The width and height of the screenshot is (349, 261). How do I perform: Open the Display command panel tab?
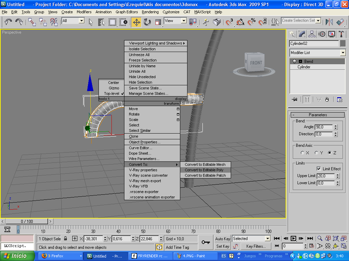331,34
